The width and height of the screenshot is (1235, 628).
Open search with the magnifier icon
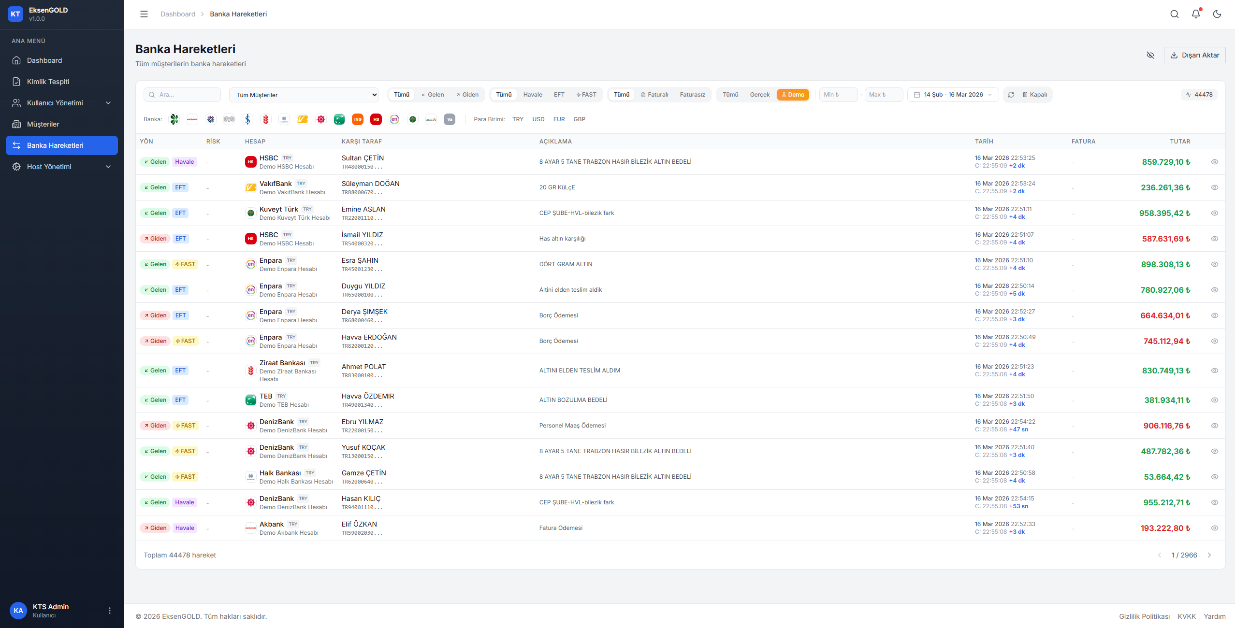pos(1174,14)
